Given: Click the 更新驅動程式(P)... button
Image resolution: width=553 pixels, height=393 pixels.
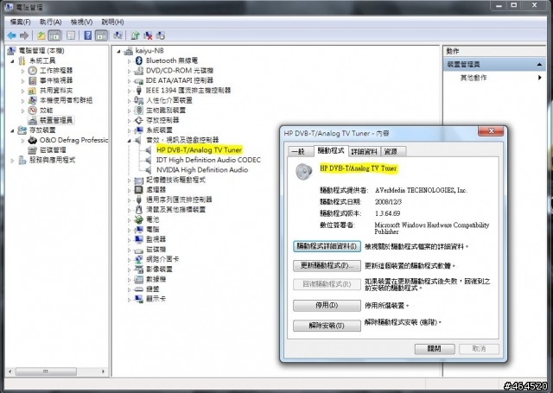Looking at the screenshot, I should pyautogui.click(x=327, y=265).
